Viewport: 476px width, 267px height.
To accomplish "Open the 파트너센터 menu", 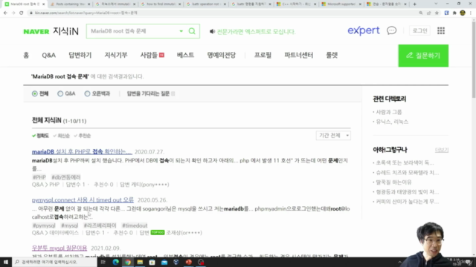I will click(x=299, y=55).
